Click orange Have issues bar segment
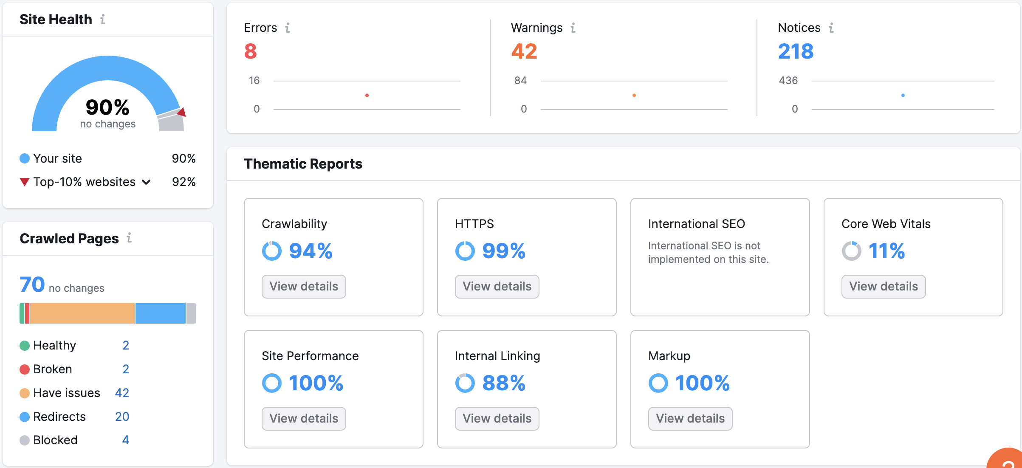The width and height of the screenshot is (1022, 468). point(82,313)
